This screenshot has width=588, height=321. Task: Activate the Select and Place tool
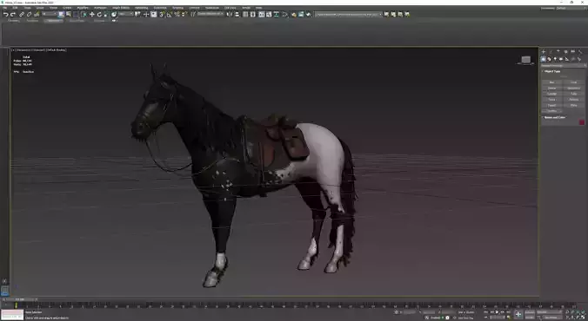click(x=114, y=14)
